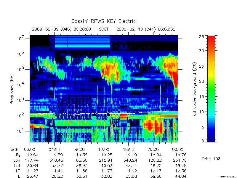Select the Rs value 19.50
This screenshot has width=237, height=178.
coord(57,155)
